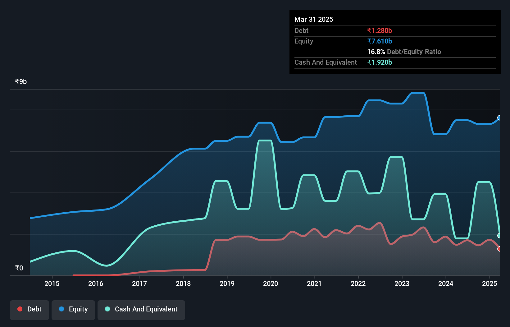The width and height of the screenshot is (510, 327).
Task: Click the Cash And Equivalent tooltip label
Action: [x=326, y=62]
